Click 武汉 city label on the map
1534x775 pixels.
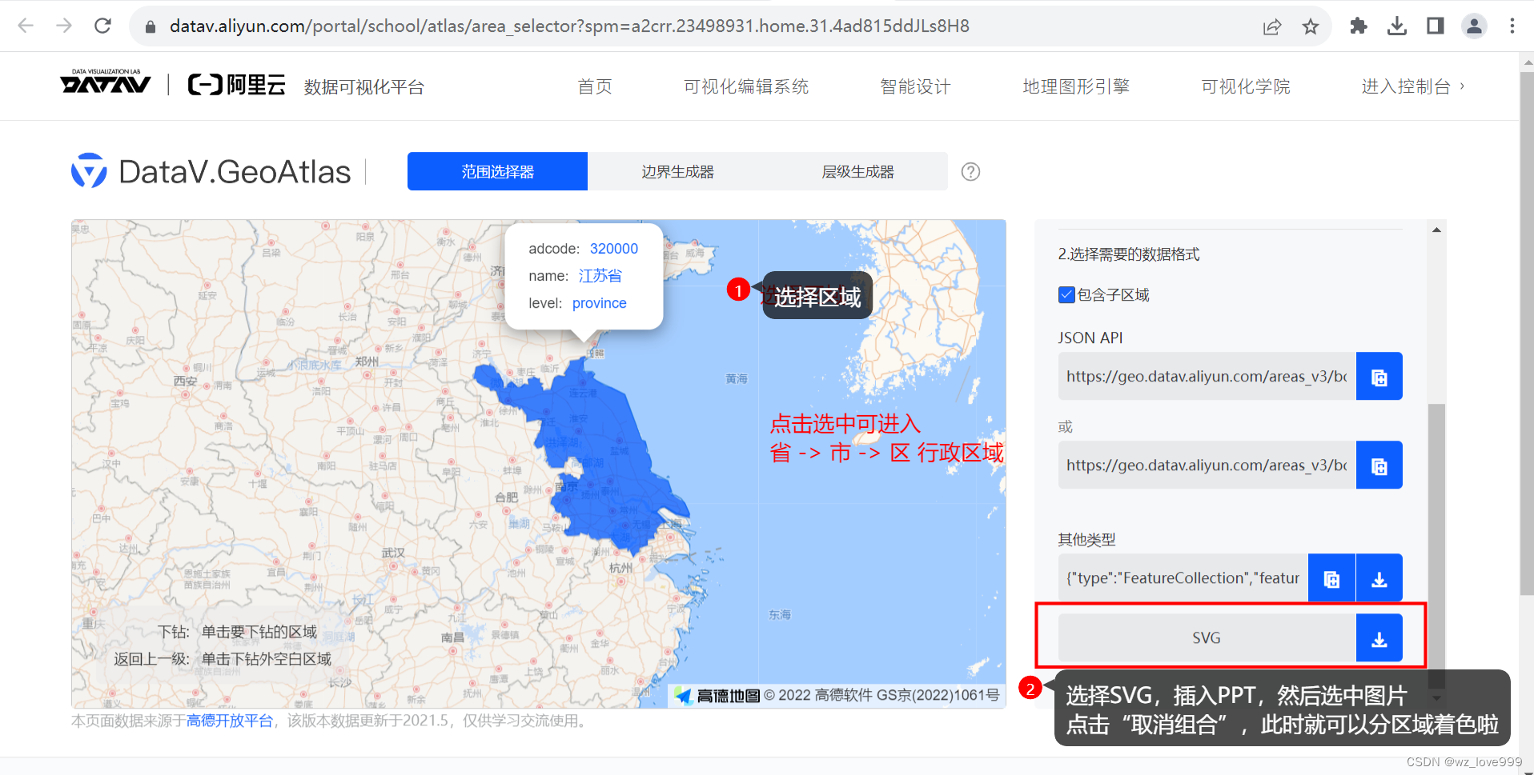click(393, 553)
